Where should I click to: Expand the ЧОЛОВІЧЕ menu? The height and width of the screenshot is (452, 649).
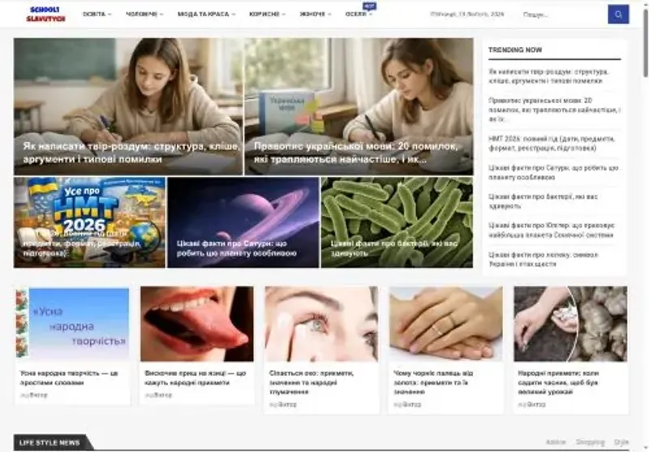coord(144,14)
